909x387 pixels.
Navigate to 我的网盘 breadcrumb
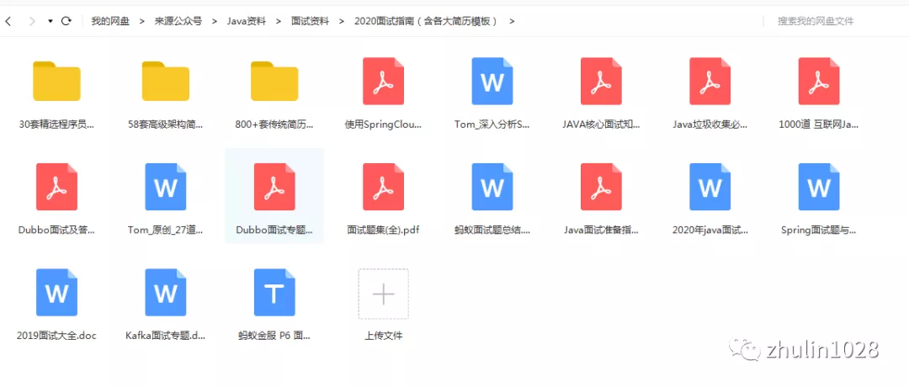[110, 21]
